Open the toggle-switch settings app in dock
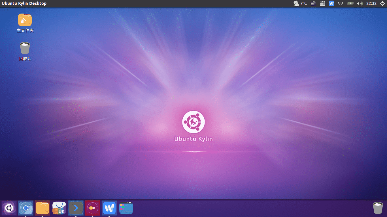The width and height of the screenshot is (387, 217). click(93, 208)
